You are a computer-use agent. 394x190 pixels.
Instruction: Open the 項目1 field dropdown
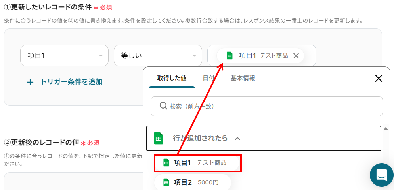64,56
